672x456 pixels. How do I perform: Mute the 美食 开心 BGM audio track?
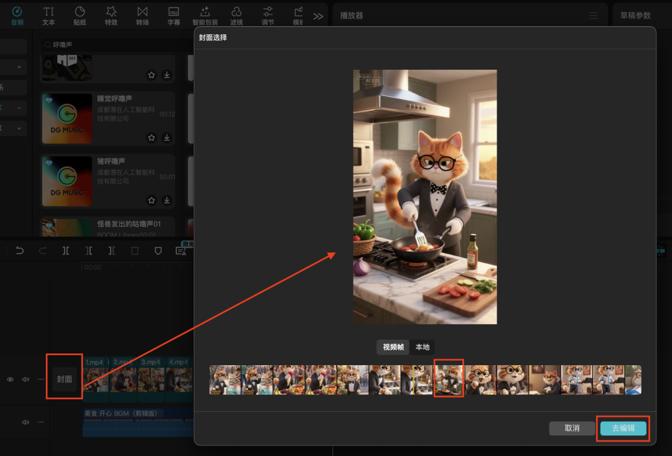point(26,422)
